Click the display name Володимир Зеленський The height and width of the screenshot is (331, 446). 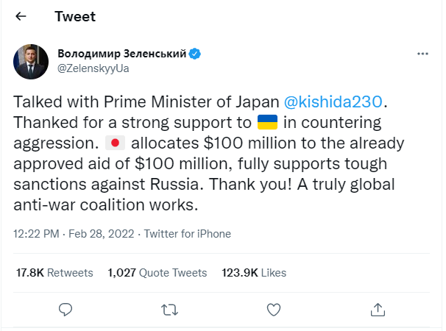pos(122,54)
